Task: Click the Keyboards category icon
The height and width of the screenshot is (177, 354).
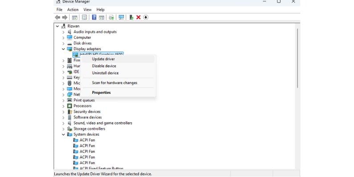Action: click(x=70, y=77)
